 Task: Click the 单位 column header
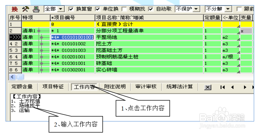point(231,18)
